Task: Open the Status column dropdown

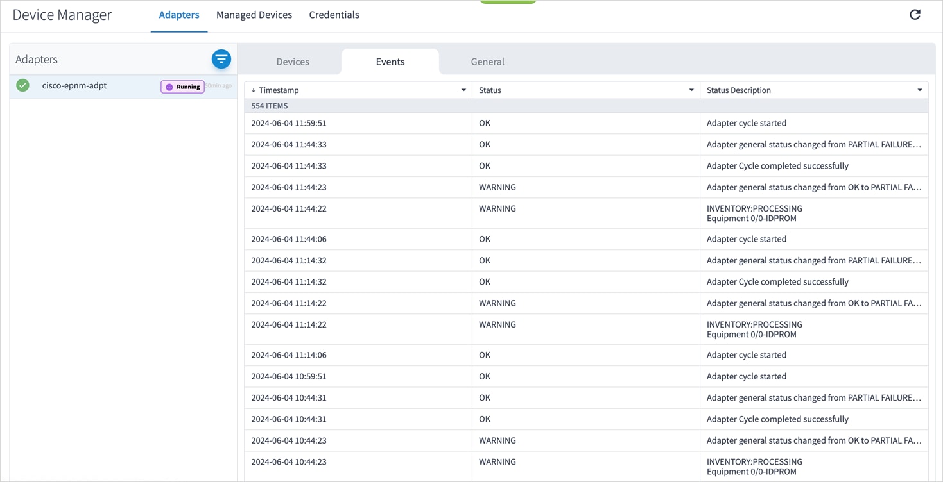Action: point(691,90)
